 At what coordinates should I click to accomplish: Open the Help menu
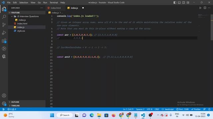[x=63, y=3]
